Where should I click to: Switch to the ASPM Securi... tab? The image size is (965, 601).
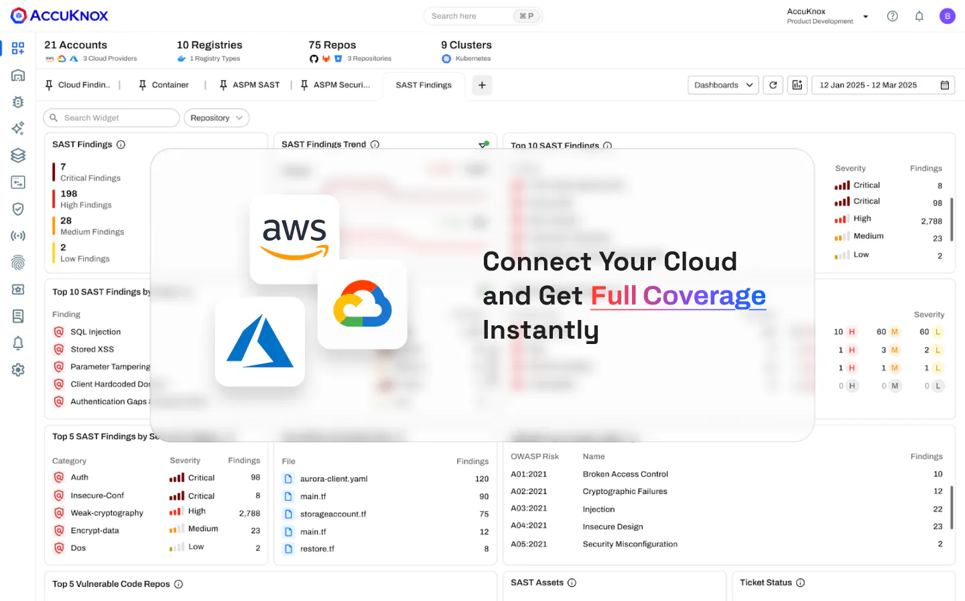click(x=335, y=85)
